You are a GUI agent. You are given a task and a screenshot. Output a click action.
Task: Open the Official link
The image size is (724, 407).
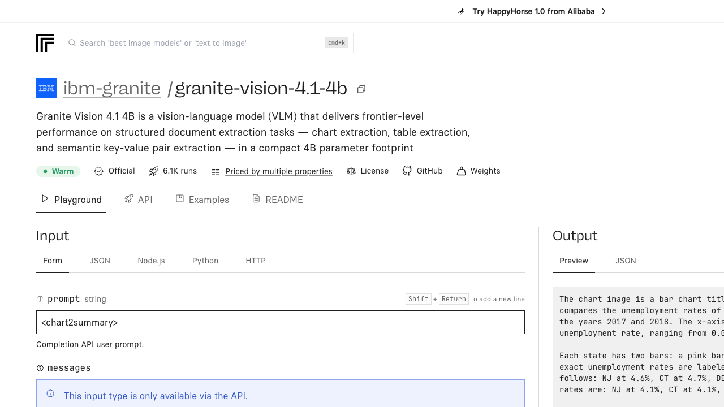coord(122,171)
